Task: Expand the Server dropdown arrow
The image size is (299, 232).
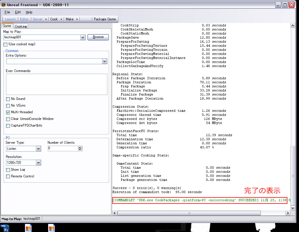Action: (x=46, y=19)
